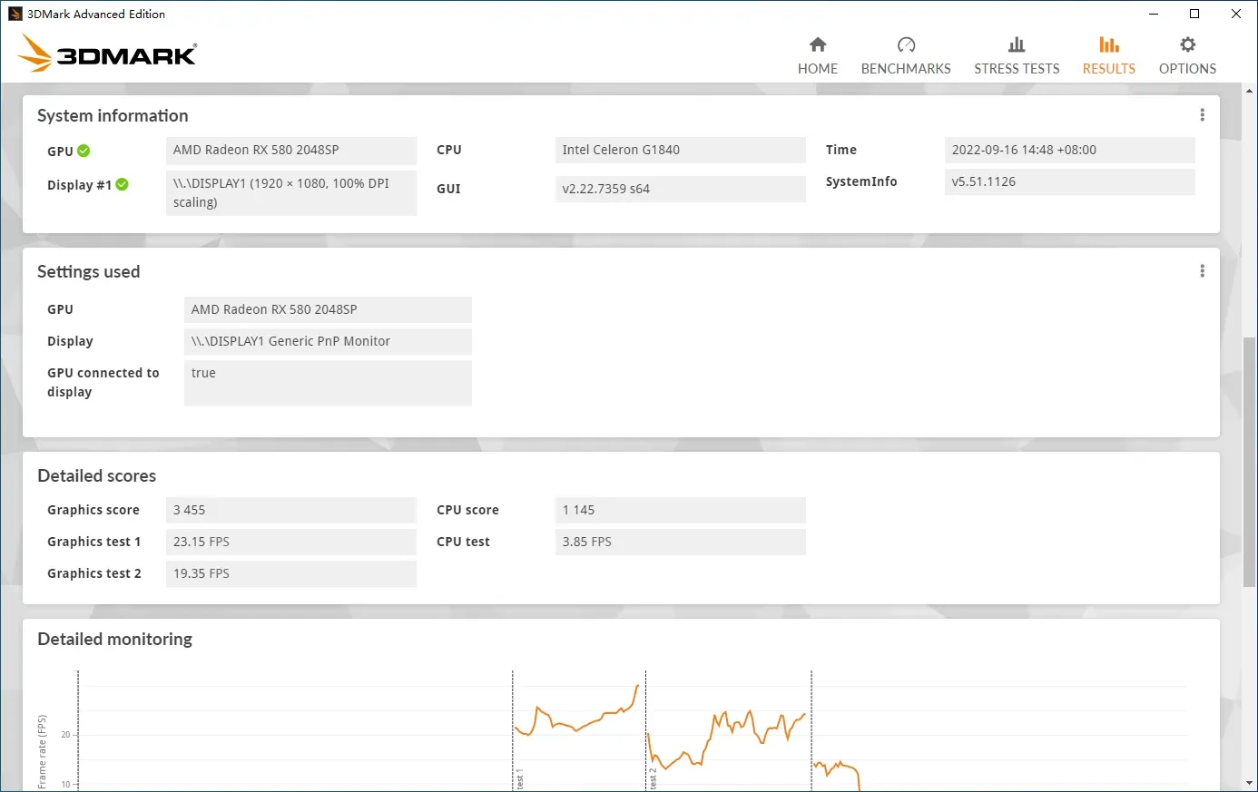Click the 3DMark logo
Viewport: 1258px width, 792px height.
107,54
